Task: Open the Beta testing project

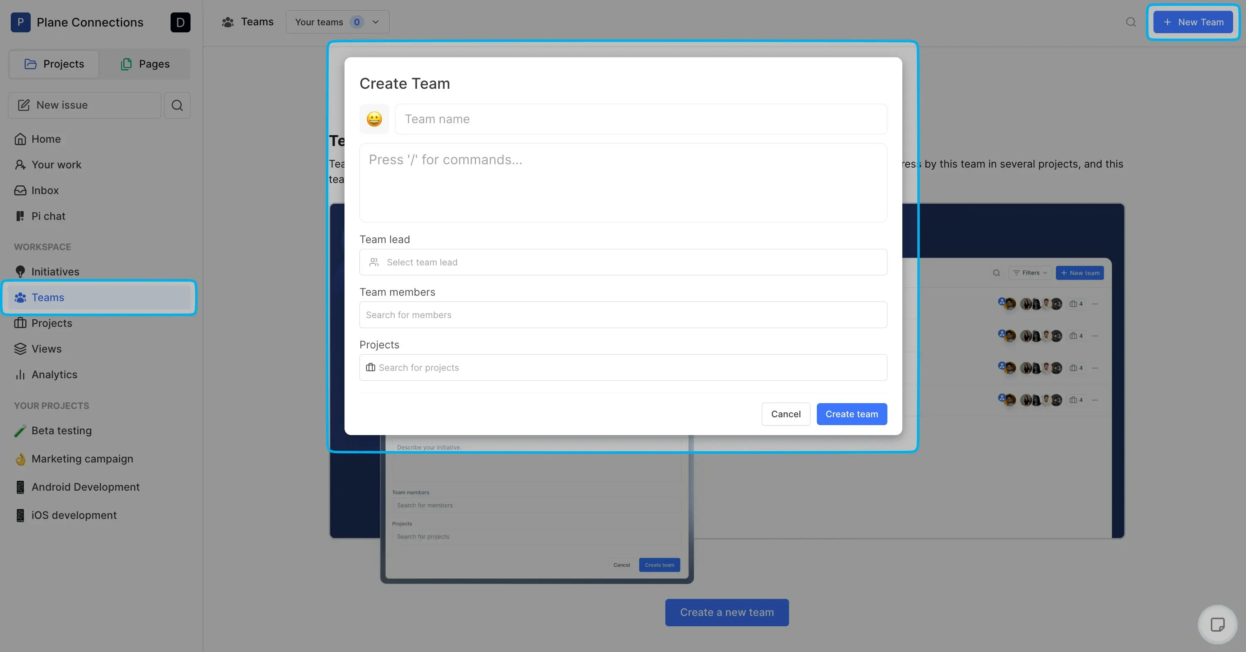Action: 61,430
